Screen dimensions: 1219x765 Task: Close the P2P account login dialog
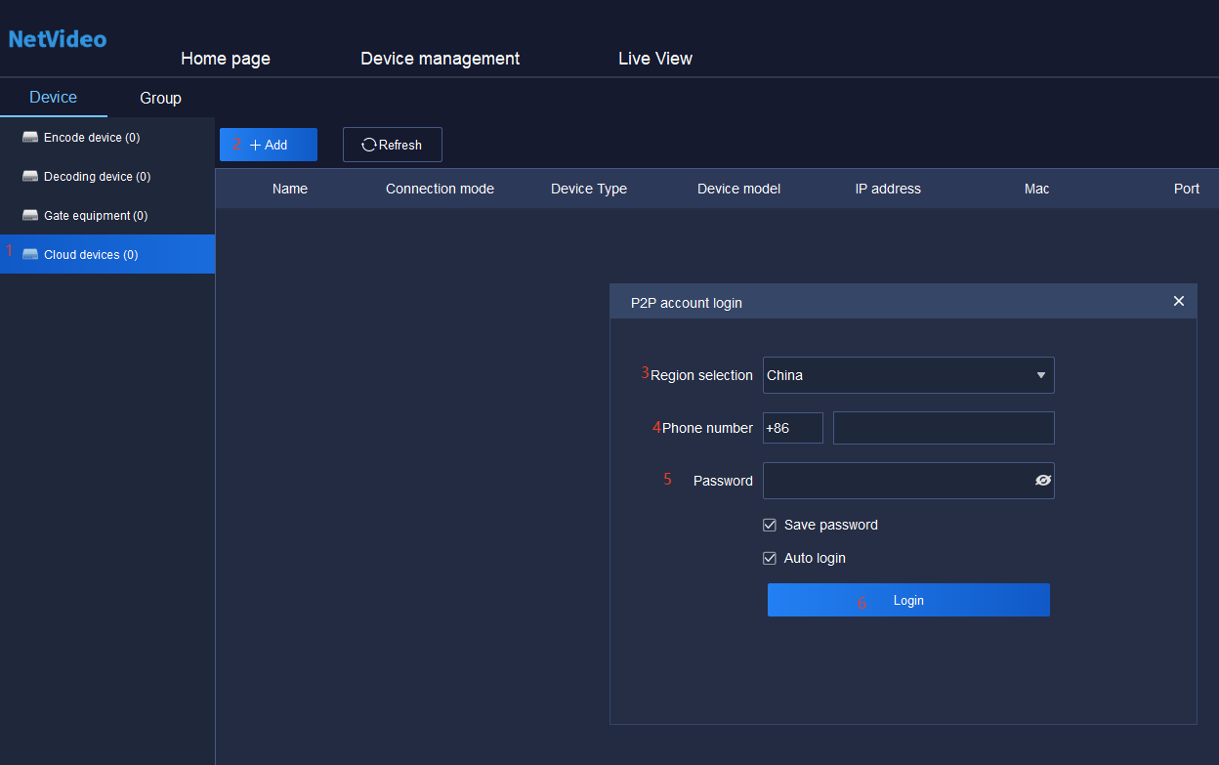click(x=1179, y=301)
